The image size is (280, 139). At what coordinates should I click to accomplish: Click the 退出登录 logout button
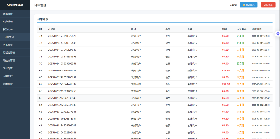tap(268, 5)
